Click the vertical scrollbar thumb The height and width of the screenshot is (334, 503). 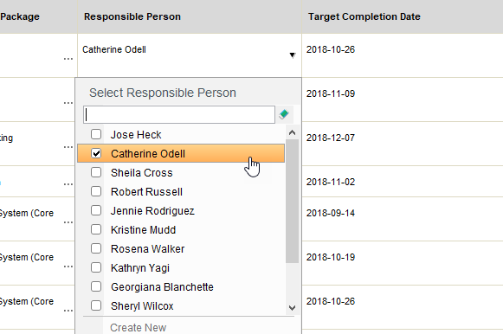click(292, 201)
